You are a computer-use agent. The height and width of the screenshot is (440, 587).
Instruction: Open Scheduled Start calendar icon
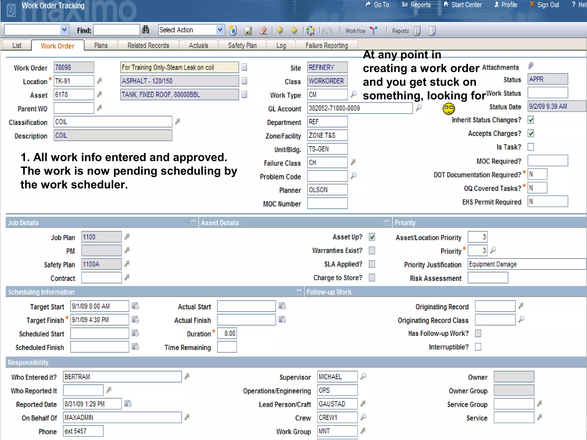coord(135,333)
